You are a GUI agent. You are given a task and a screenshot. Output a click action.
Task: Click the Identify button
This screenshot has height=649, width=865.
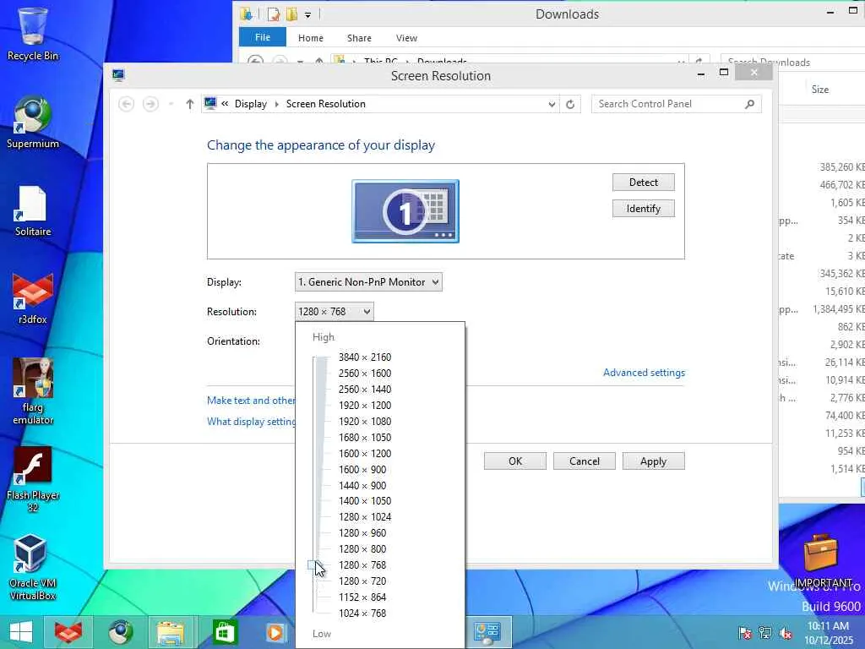click(643, 209)
